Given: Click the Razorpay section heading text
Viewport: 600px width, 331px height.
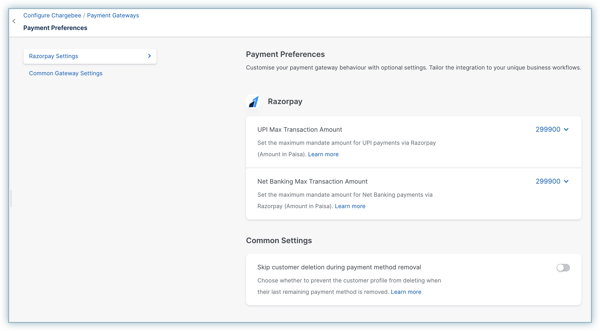Looking at the screenshot, I should coord(285,102).
